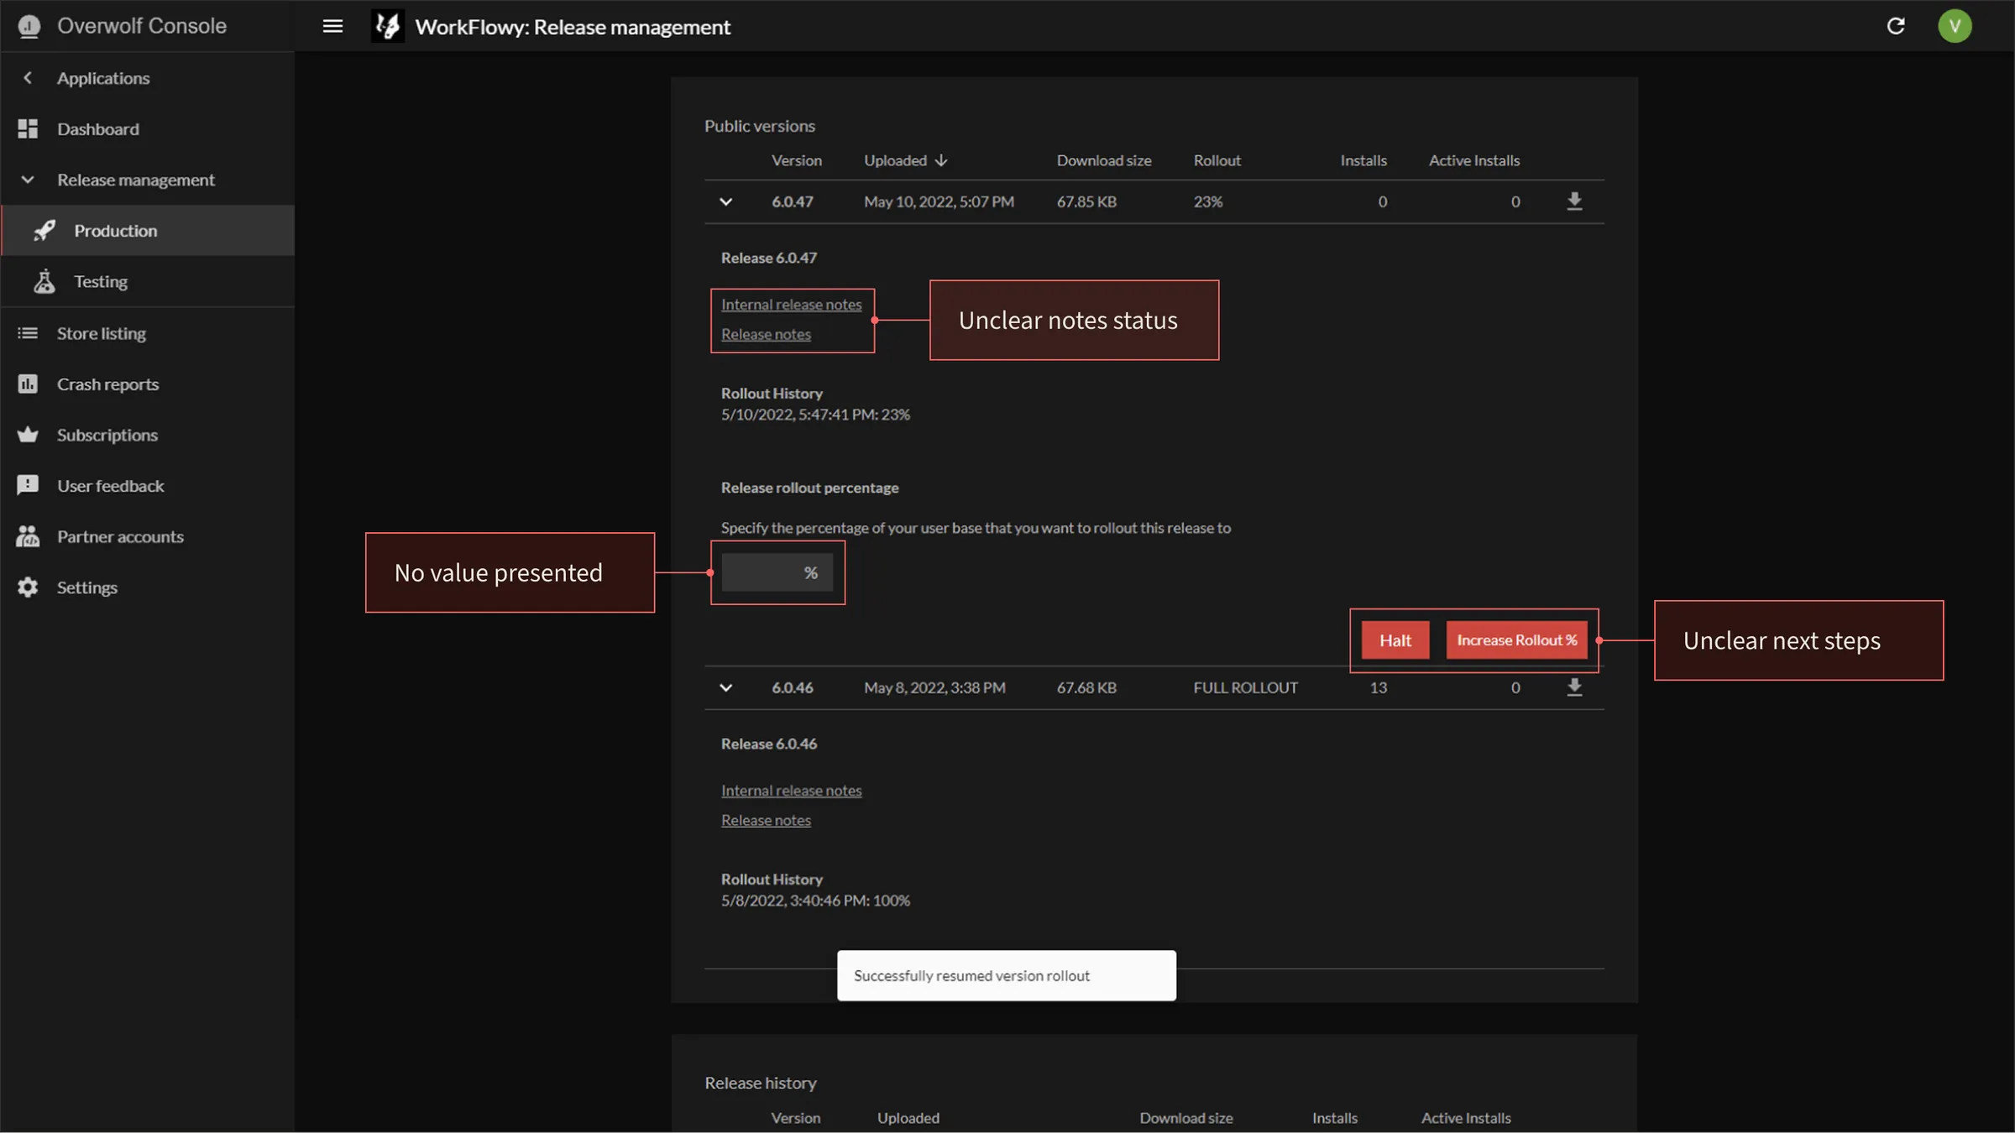Collapse version 6.0.46 row

pos(726,688)
